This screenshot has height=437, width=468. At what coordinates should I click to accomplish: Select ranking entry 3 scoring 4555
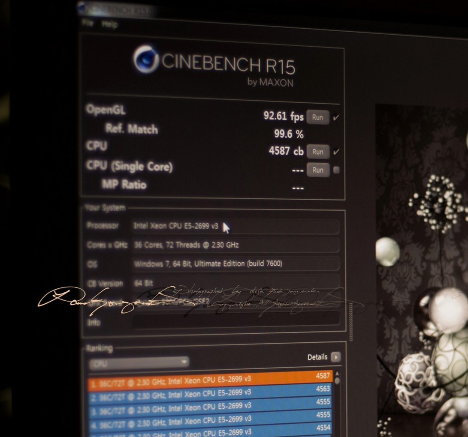210,407
